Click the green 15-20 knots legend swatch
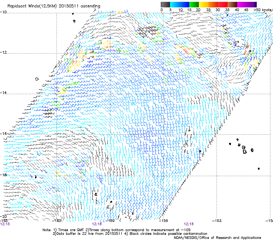273x240 pixels. tap(194, 4)
